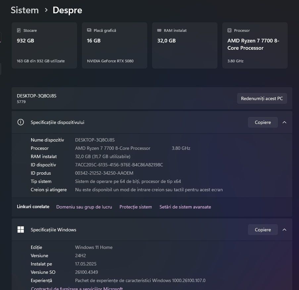
Task: Open Domeniu sau grup de lucru link
Action: pyautogui.click(x=84, y=207)
